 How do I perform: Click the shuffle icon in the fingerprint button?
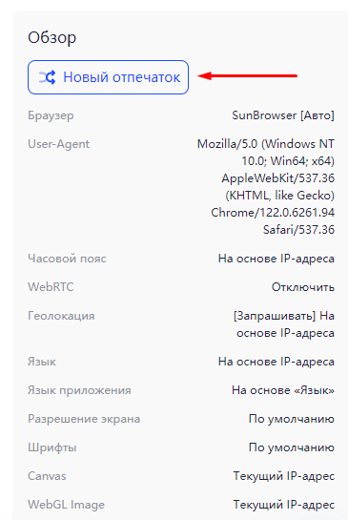[47, 77]
